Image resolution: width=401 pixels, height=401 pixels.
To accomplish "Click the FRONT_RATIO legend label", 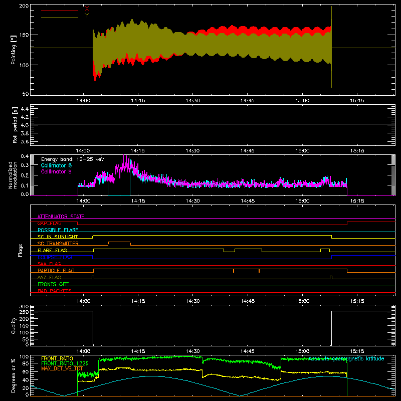I will 57,358.
